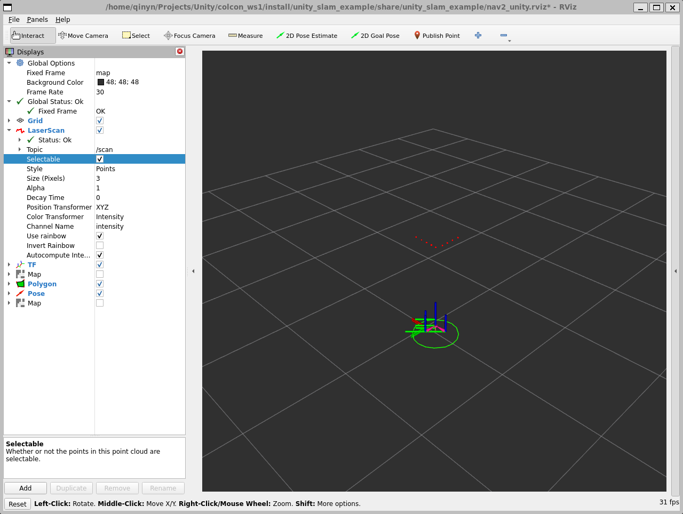Collapse the Global Status tree node
Image resolution: width=683 pixels, height=514 pixels.
click(9, 101)
